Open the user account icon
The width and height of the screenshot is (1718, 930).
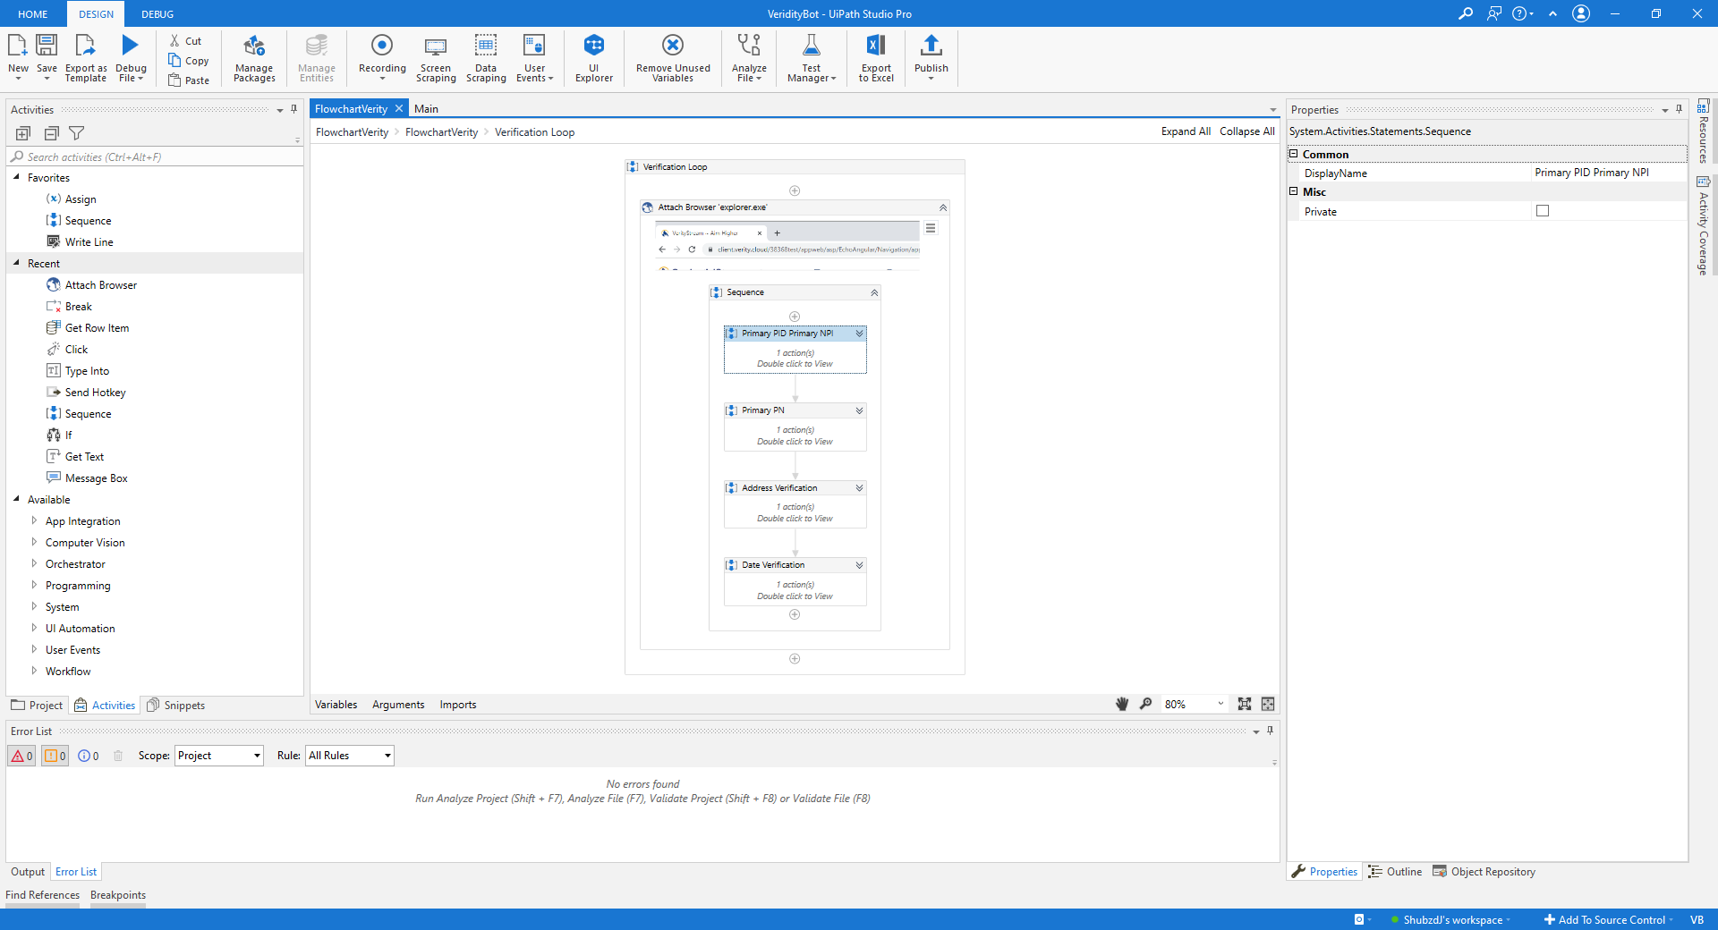coord(1581,13)
